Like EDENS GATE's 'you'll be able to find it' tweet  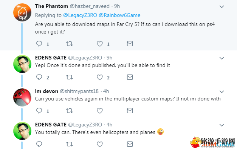click(x=100, y=78)
